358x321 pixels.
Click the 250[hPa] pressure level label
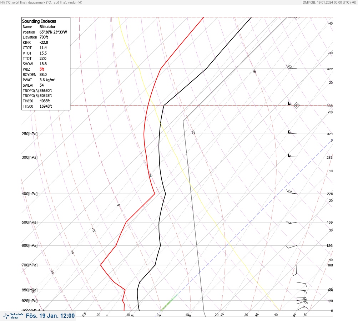(30, 134)
